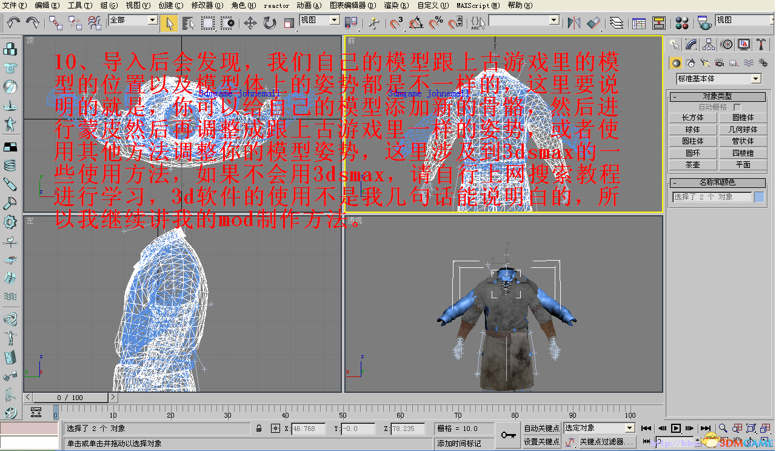Click the 0 / 100 time slider
Screen dimensions: 776x451
pos(70,398)
